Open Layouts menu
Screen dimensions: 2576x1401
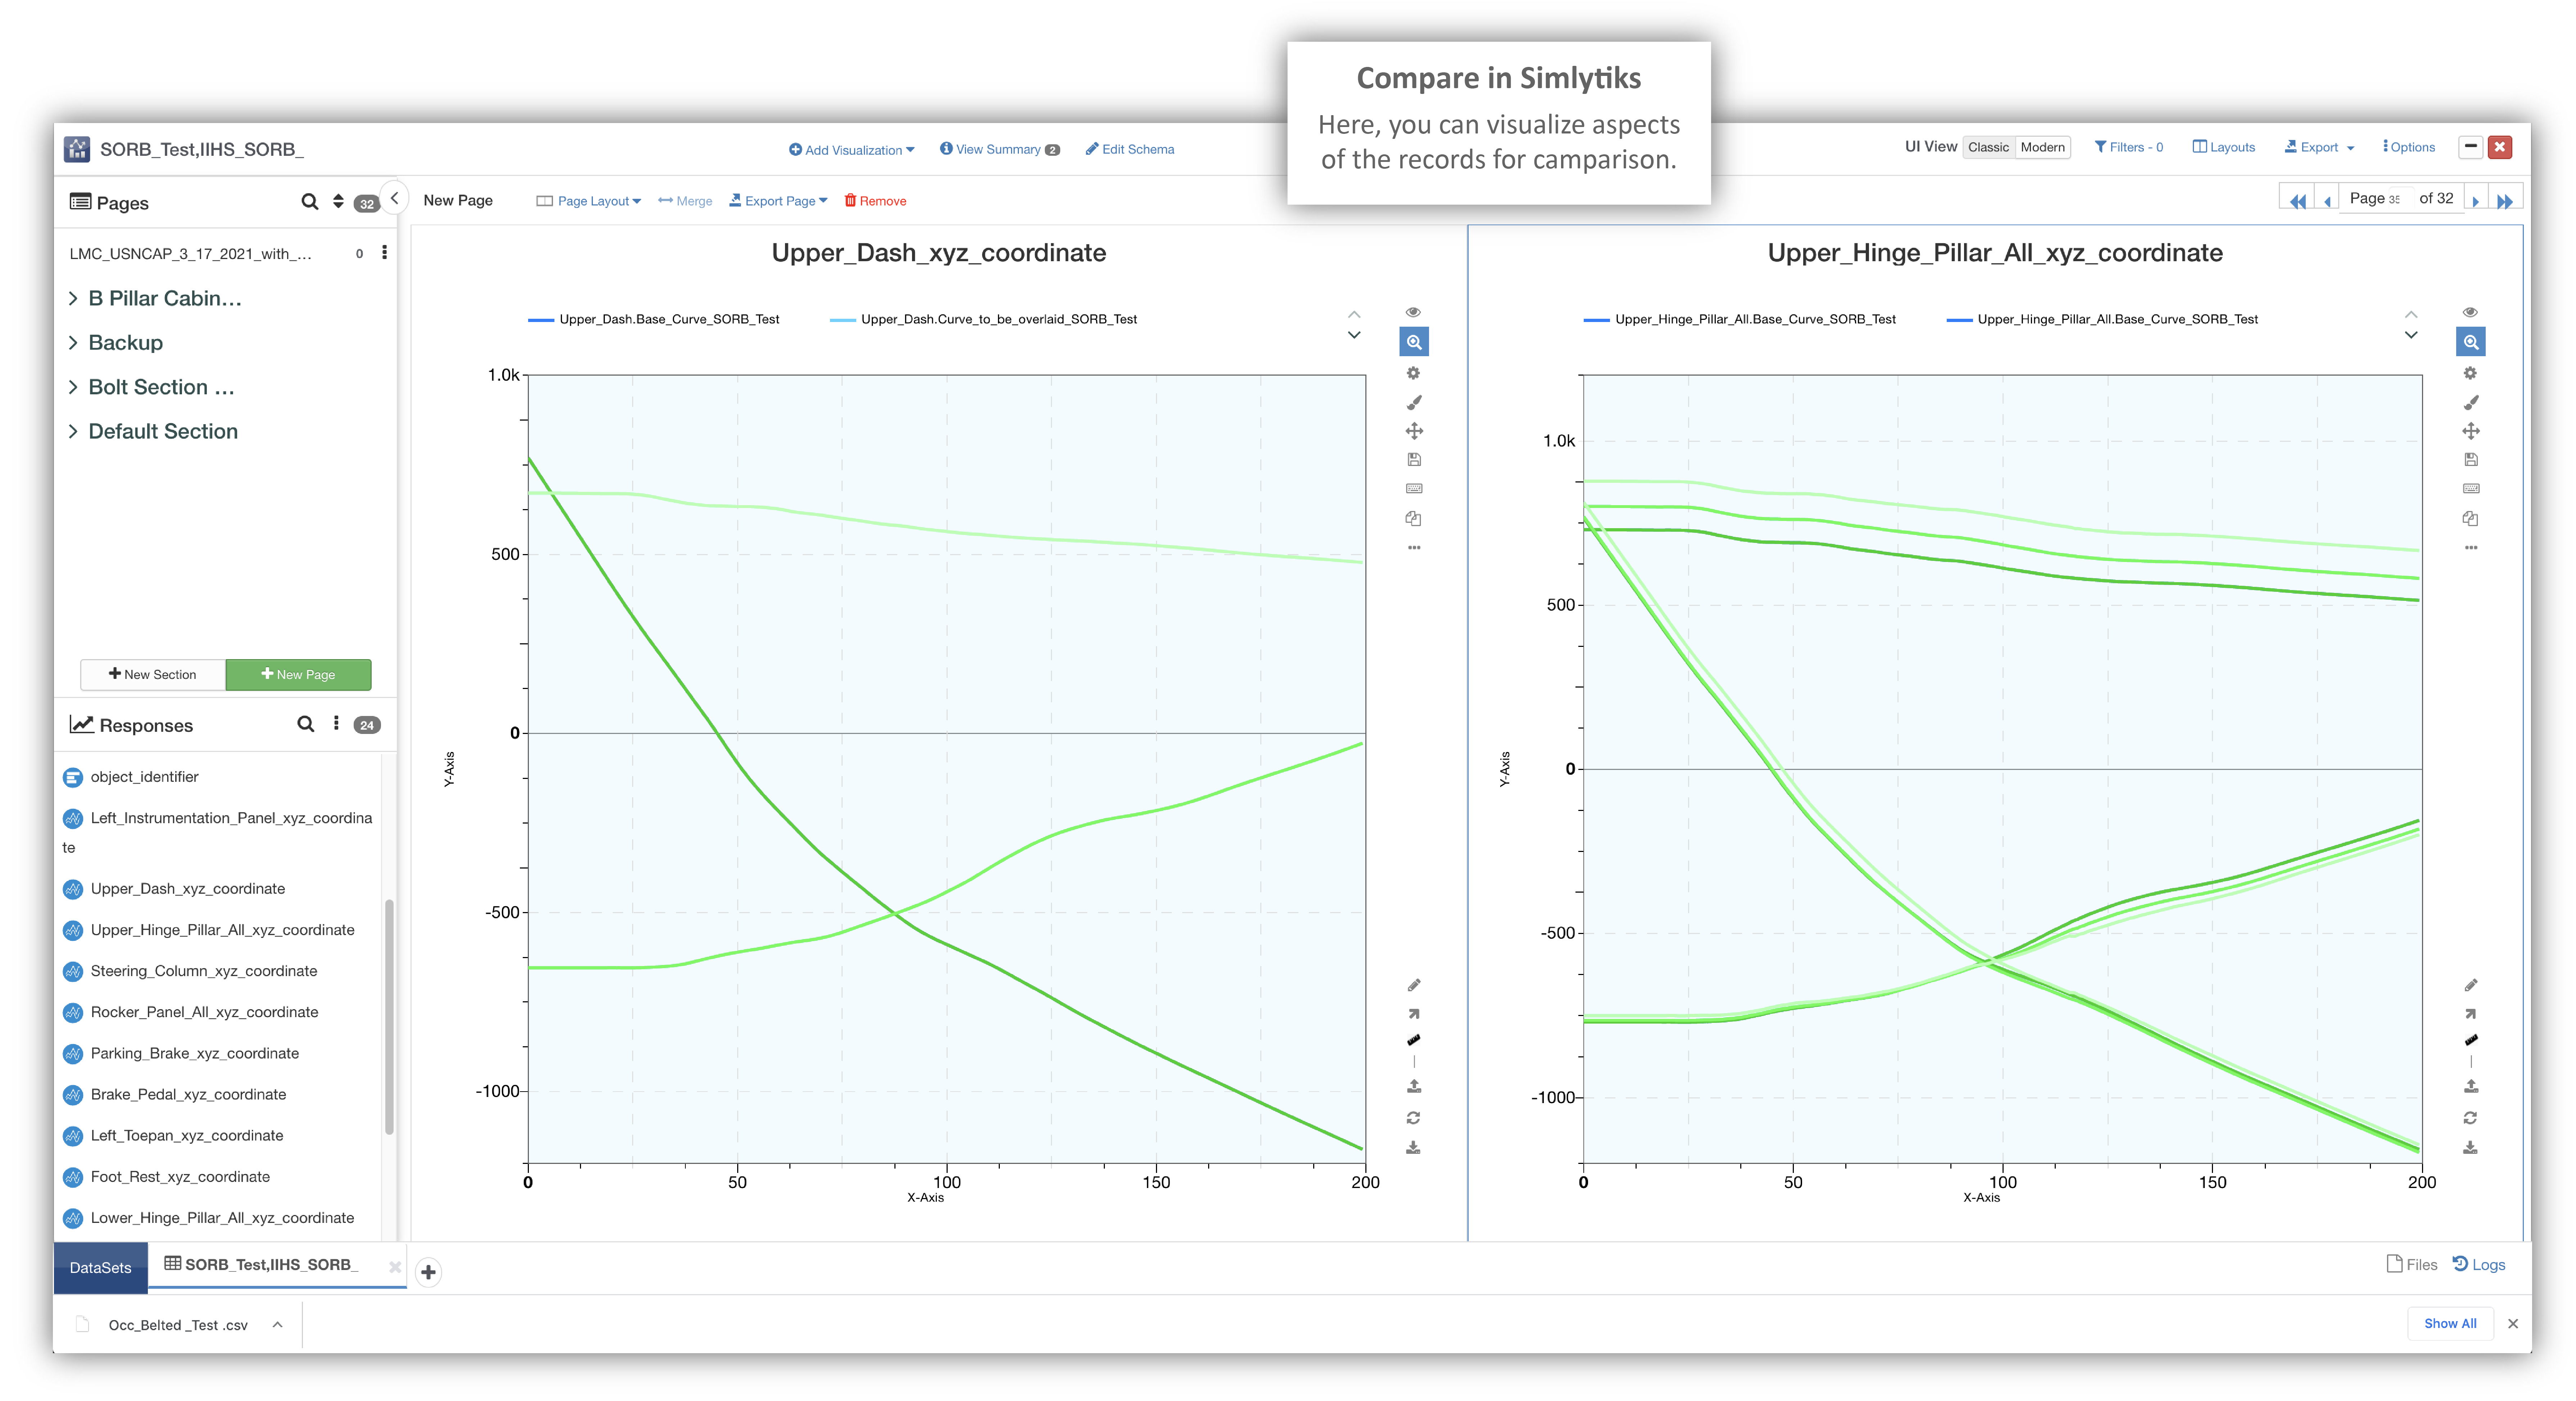coord(2224,147)
